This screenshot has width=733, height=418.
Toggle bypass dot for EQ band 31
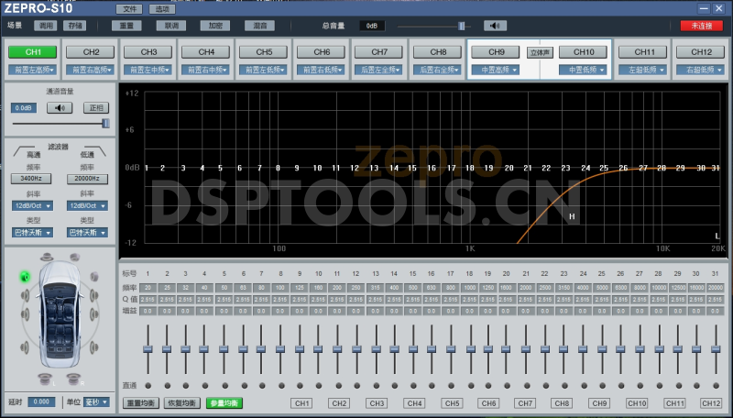pos(715,385)
